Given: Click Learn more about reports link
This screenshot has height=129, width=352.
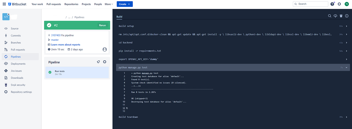Looking at the screenshot, I should [66, 45].
